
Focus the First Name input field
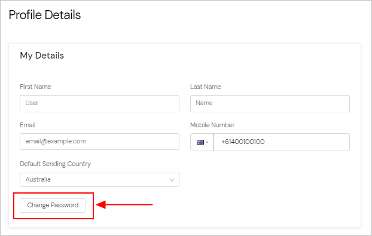point(99,103)
